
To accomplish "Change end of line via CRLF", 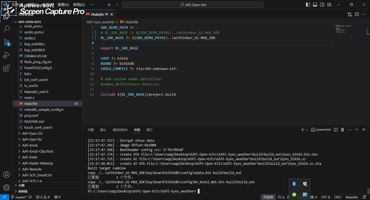I will pos(338,197).
